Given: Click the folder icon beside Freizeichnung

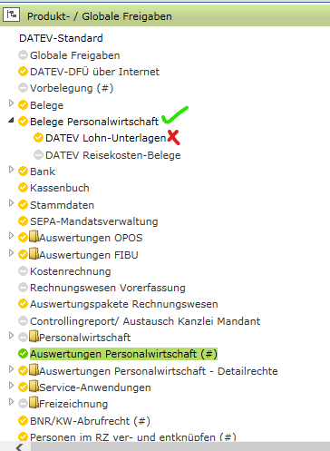Looking at the screenshot, I should click(x=34, y=403).
